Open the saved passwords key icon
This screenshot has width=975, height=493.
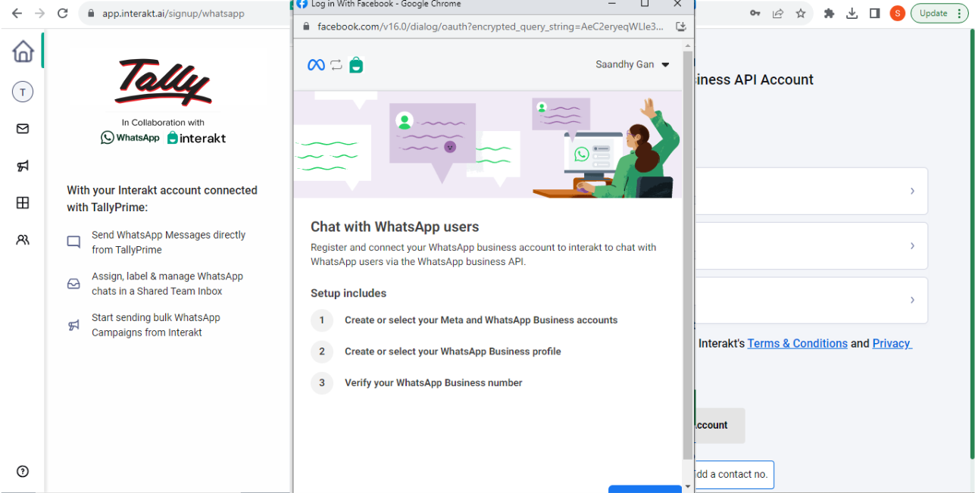(x=755, y=14)
